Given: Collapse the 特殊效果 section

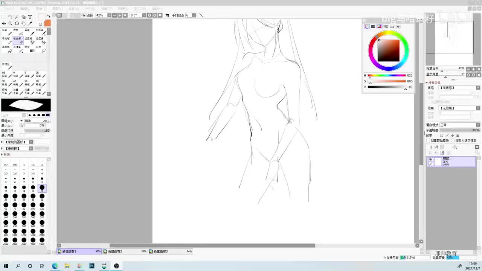Looking at the screenshot, I should click(x=427, y=83).
